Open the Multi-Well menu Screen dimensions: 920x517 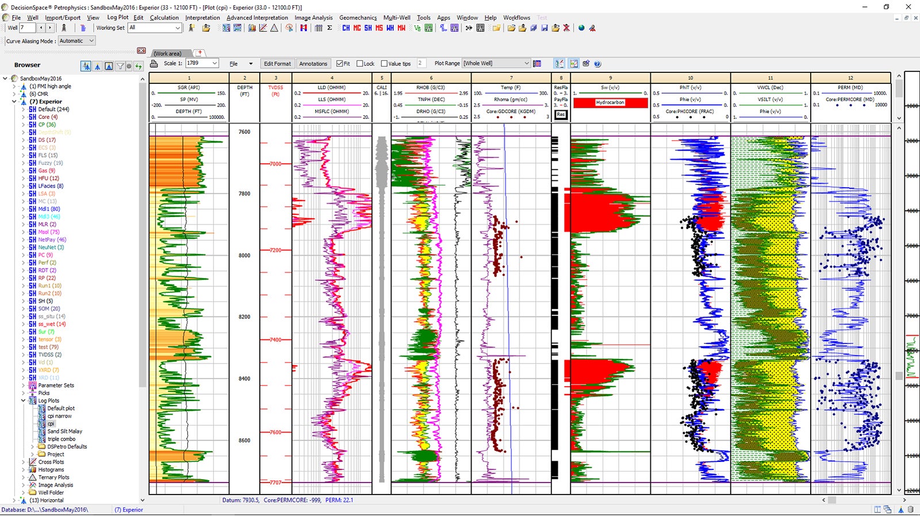(x=397, y=18)
